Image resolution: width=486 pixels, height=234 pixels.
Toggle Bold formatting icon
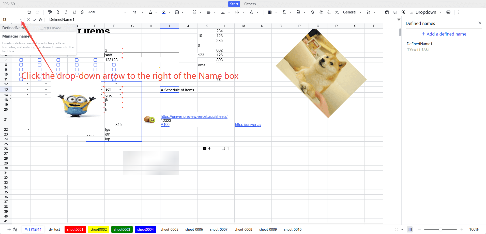click(58, 12)
